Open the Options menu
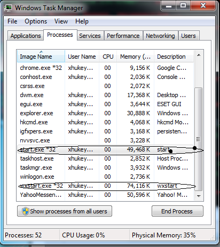Viewport: 220px width, 247px height. (36, 21)
